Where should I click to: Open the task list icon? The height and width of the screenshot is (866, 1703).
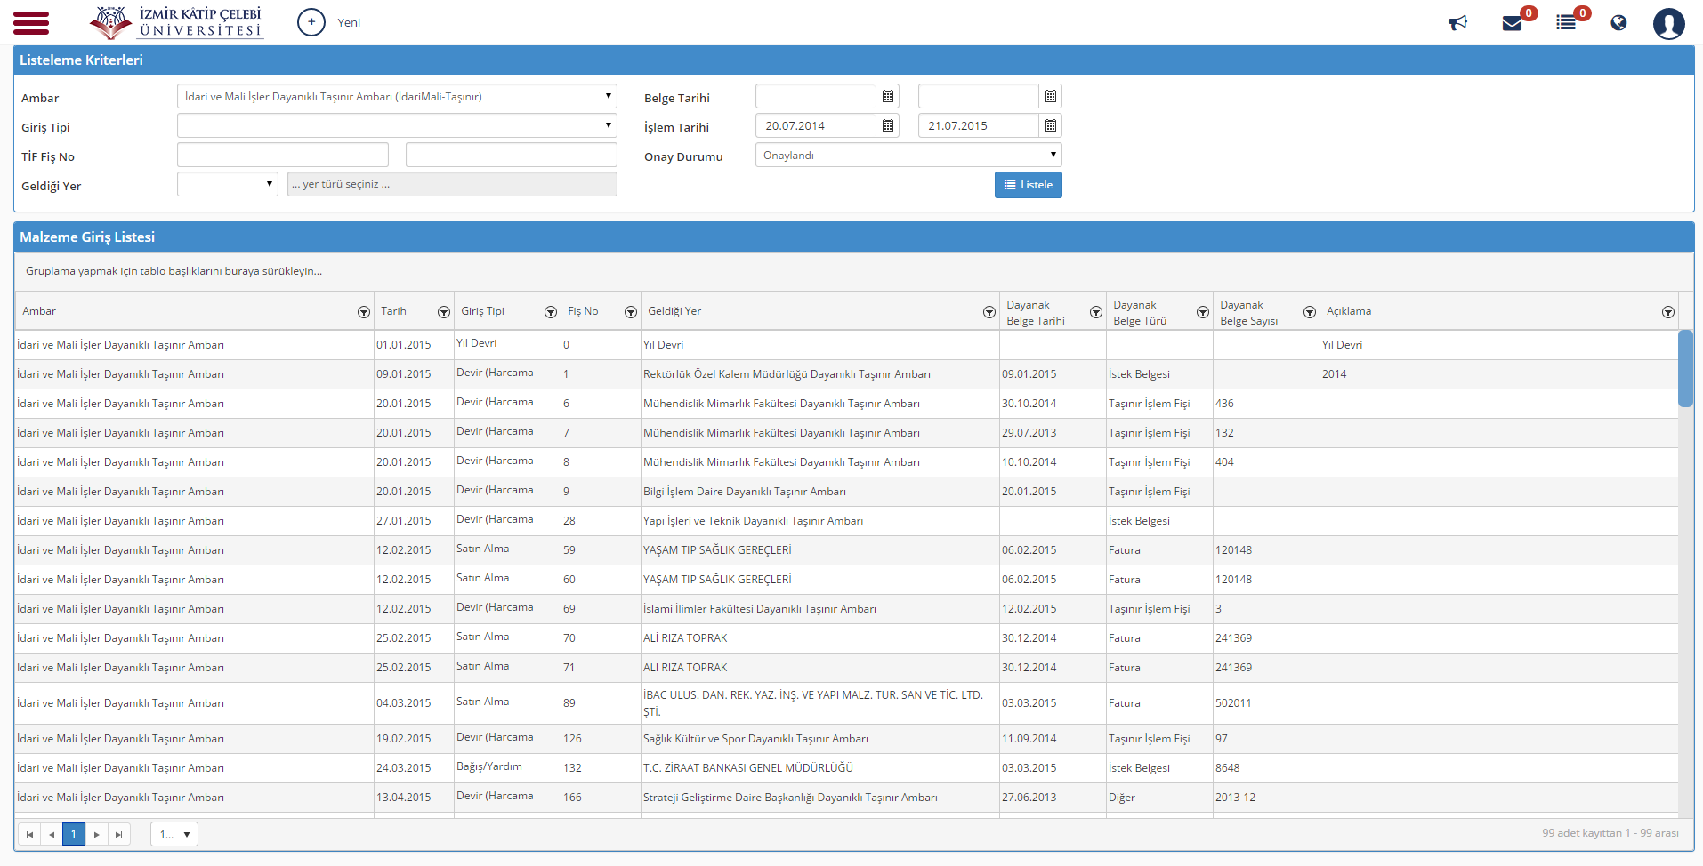1566,22
